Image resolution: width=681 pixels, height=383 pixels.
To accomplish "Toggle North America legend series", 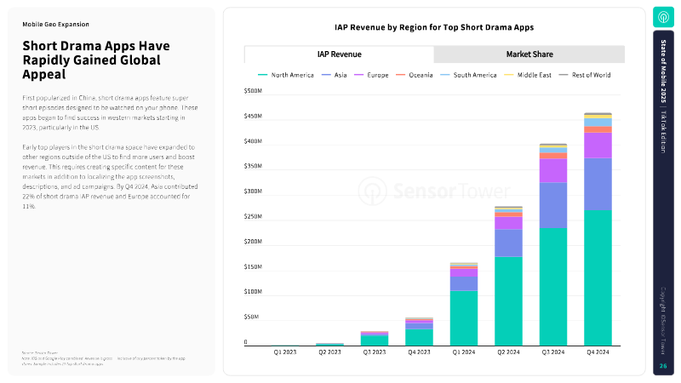I will click(x=289, y=75).
